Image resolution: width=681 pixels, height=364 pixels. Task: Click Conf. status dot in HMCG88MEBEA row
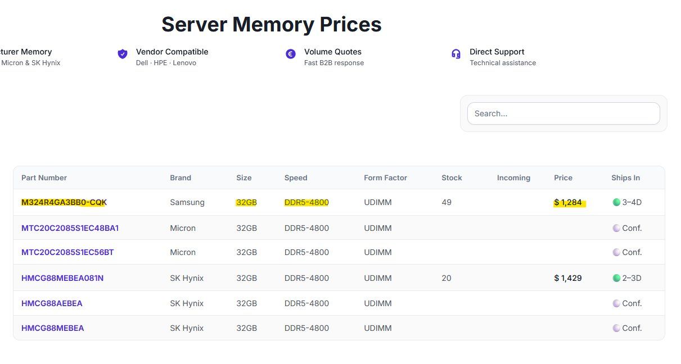tap(616, 328)
